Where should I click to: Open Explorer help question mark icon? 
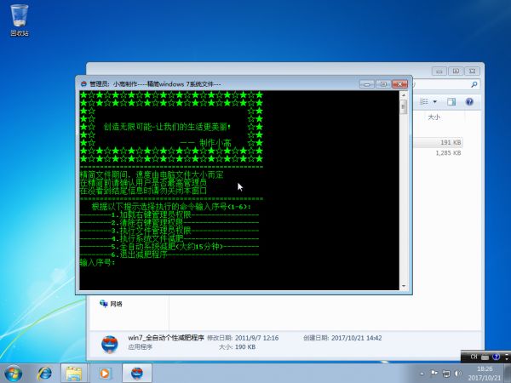tap(469, 102)
